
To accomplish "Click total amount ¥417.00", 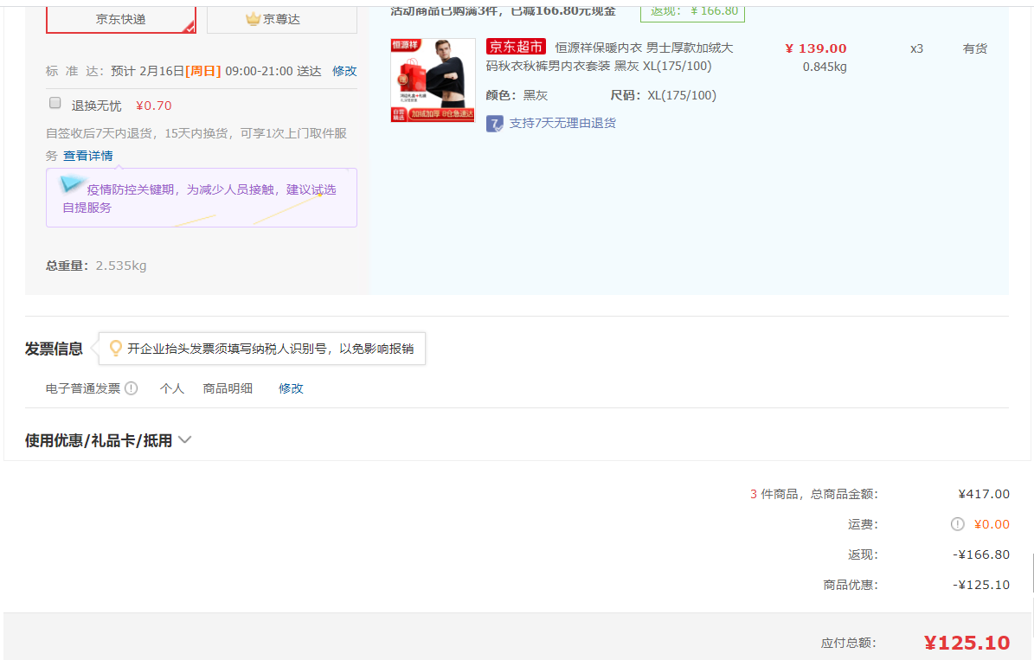I will pos(984,494).
